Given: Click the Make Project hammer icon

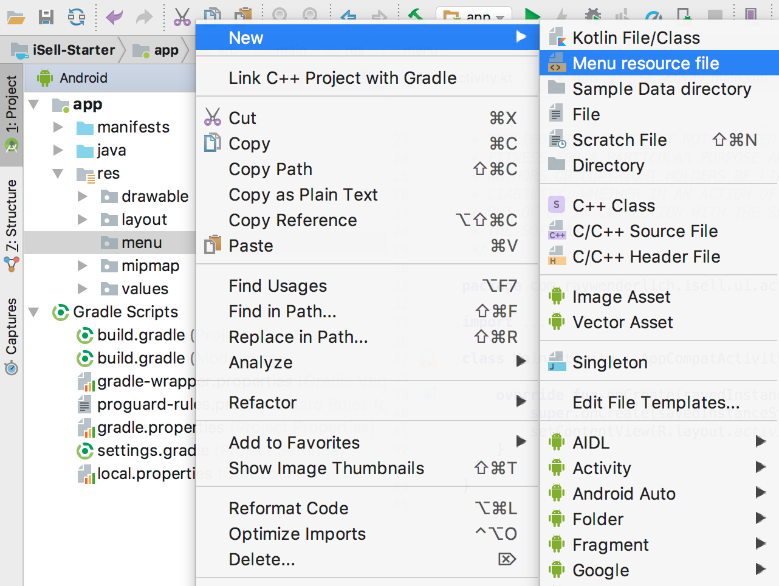Looking at the screenshot, I should coord(416,15).
